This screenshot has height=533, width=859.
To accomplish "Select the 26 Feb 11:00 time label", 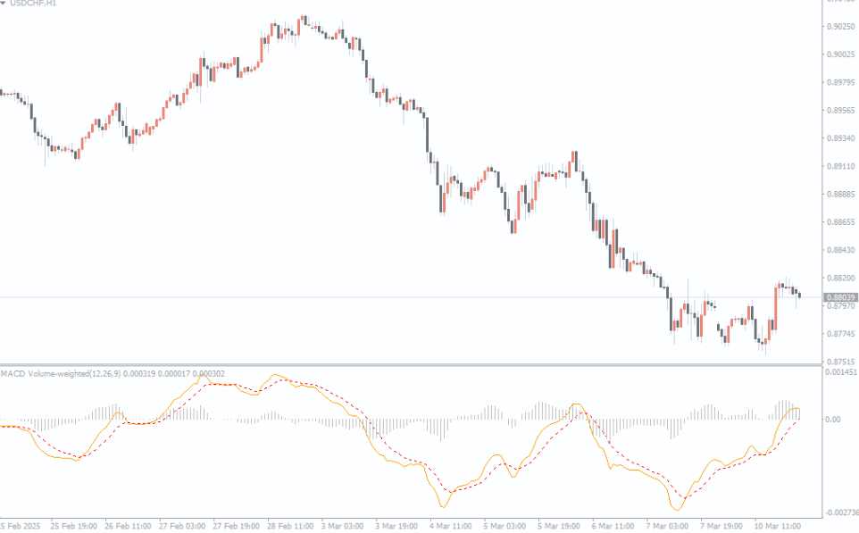I will click(x=129, y=526).
